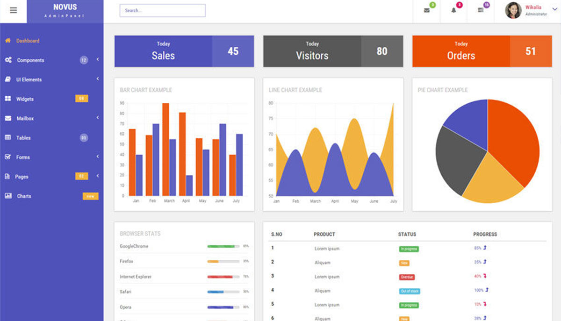Viewport: 561px width, 321px height.
Task: Click the Components gears icon
Action: click(8, 60)
